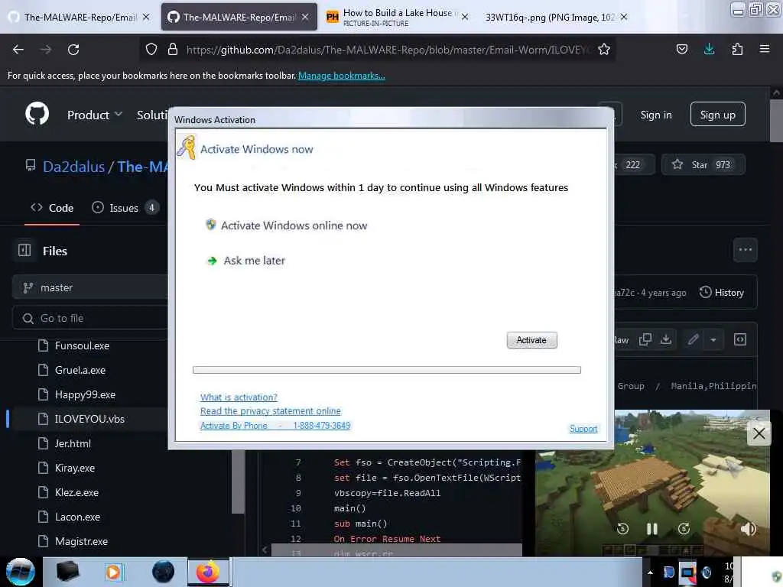Edit the file with the pencil icon
Viewport: 783px width, 587px height.
coord(693,339)
